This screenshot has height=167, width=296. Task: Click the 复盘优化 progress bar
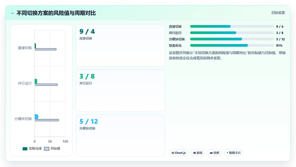pos(232,45)
